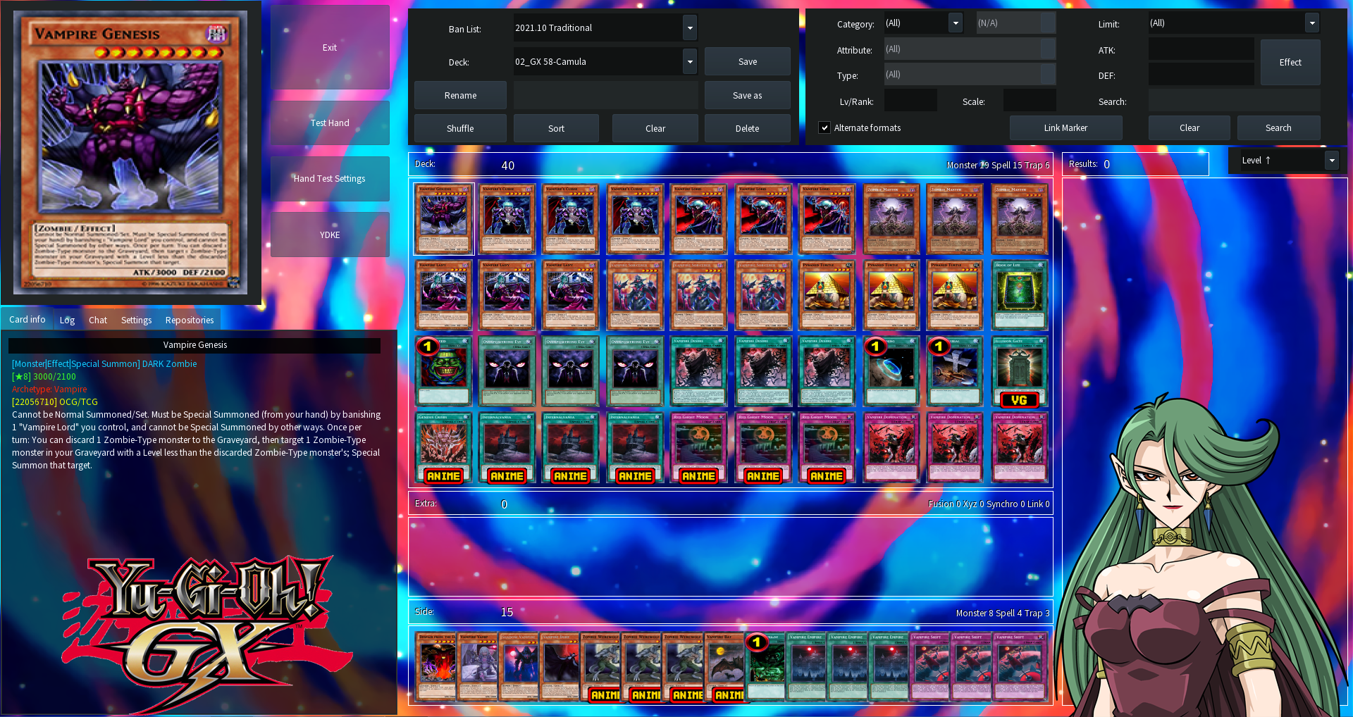
Task: Click the Rename deck button
Action: [460, 96]
